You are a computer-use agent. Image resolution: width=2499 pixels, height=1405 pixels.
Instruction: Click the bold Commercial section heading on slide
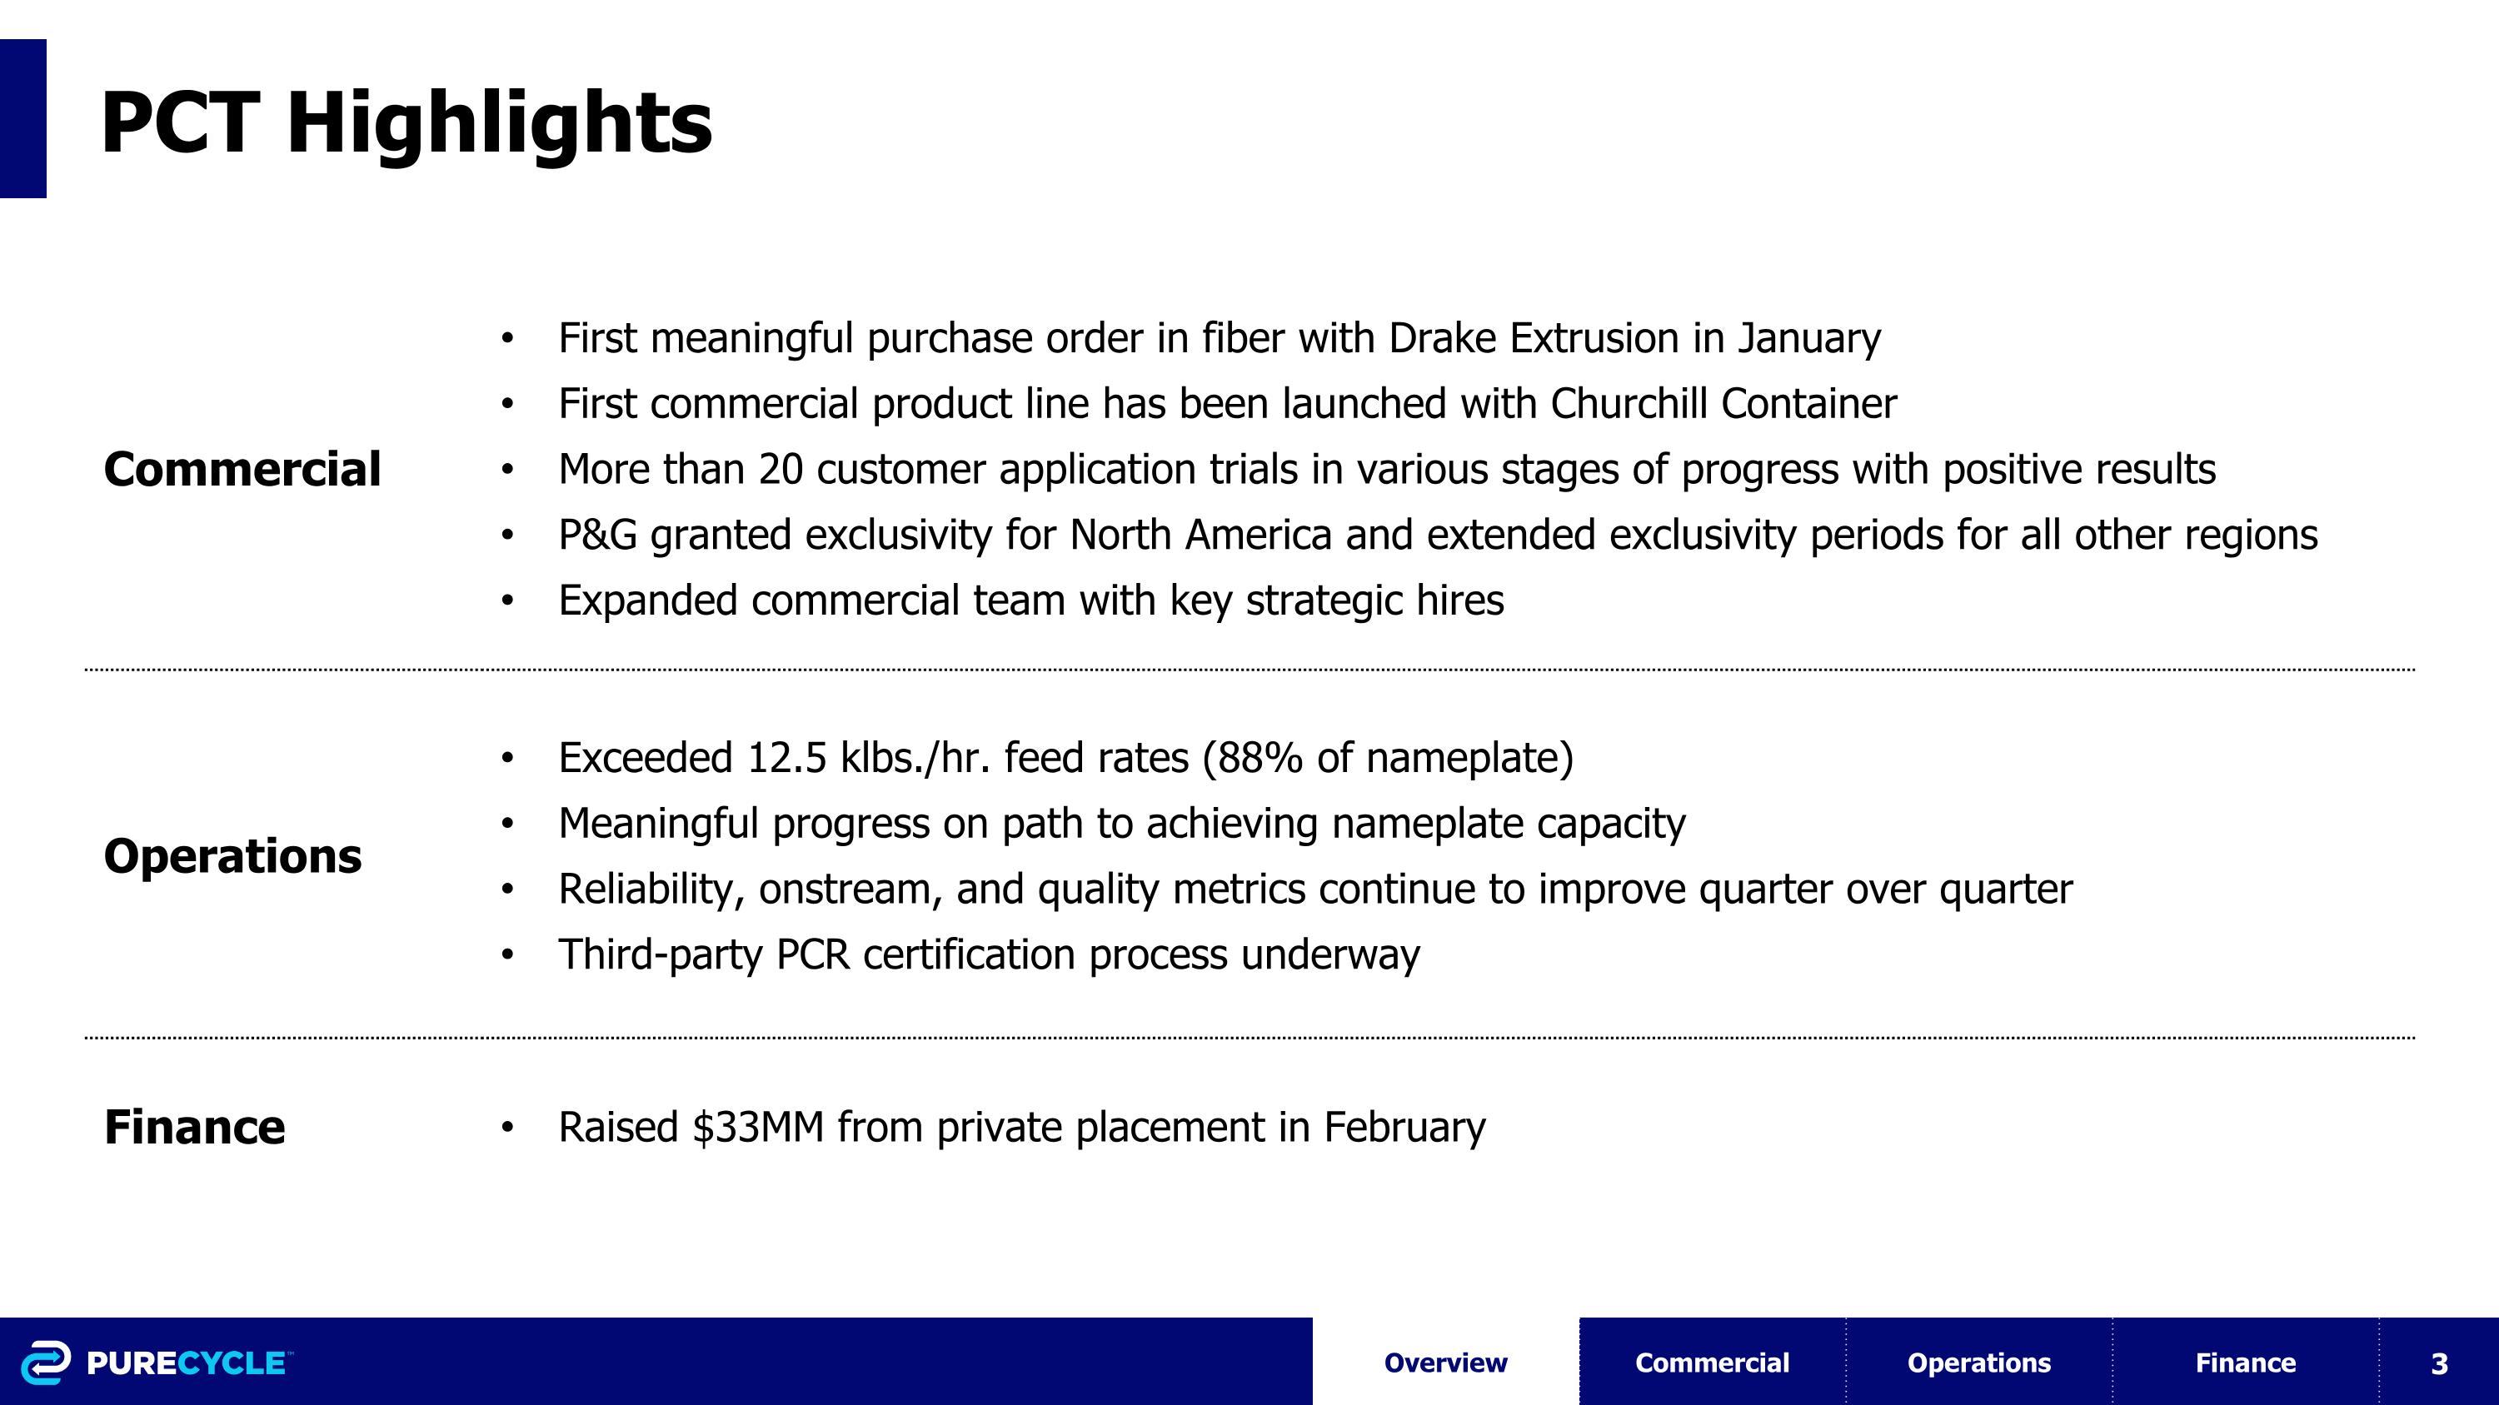coord(242,469)
